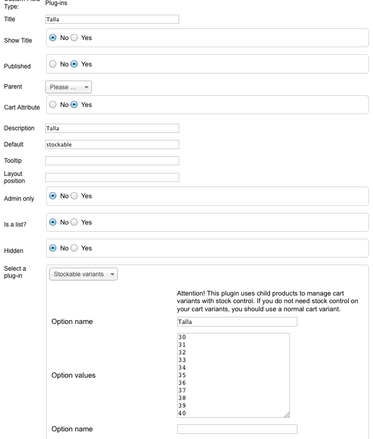Set Is a list to No
Image resolution: width=373 pixels, height=439 pixels.
pyautogui.click(x=53, y=222)
